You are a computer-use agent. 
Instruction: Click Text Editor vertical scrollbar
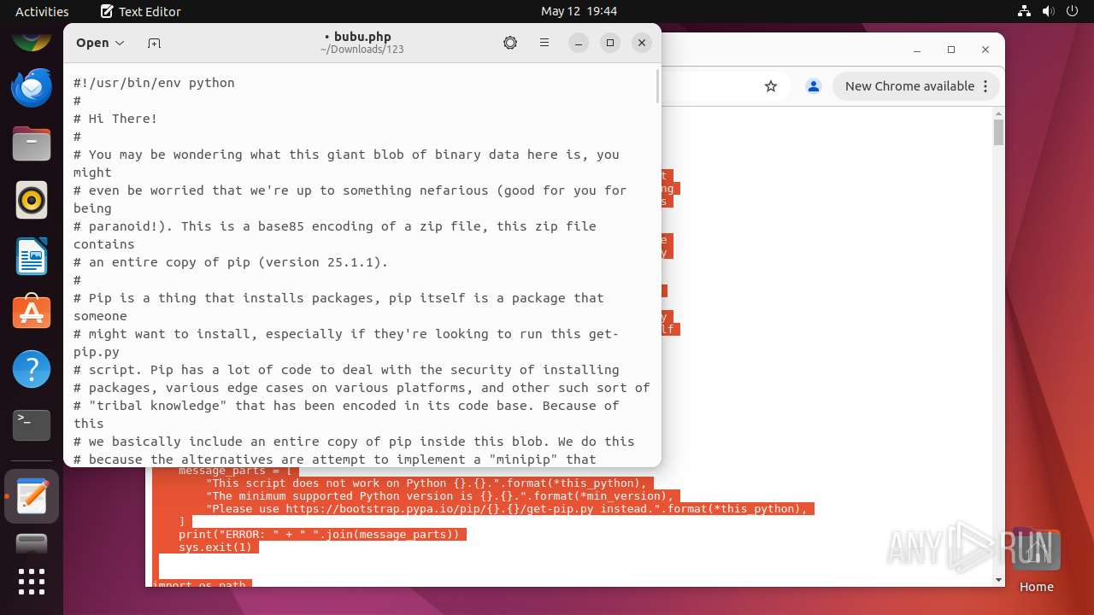657,87
